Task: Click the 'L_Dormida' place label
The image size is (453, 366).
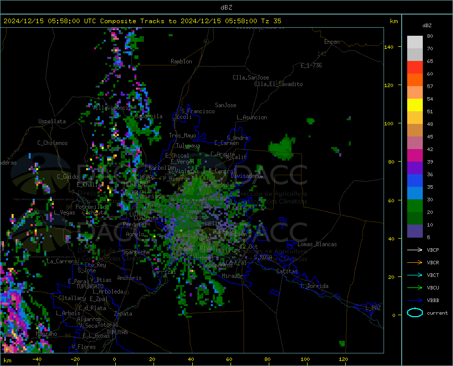Action: 314,286
